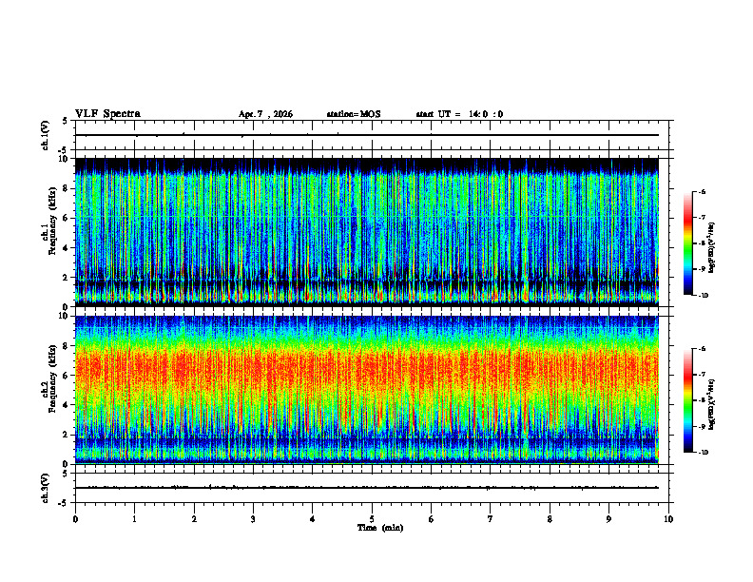Click the "10" tick on time axis
The image size is (753, 582).
[668, 519]
